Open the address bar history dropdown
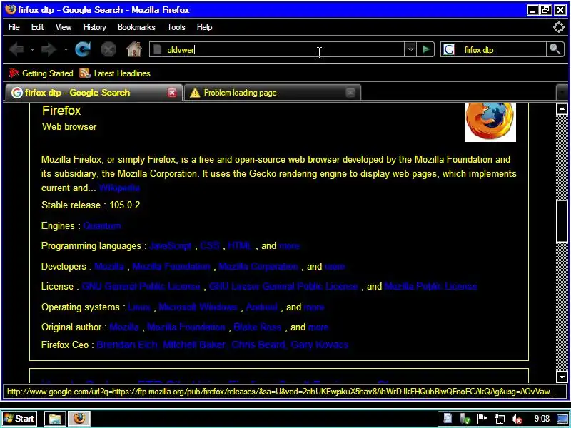Viewport: 571px width, 428px height. click(x=410, y=49)
